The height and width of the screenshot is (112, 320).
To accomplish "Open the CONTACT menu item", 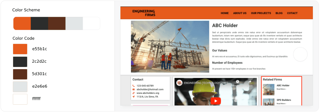I will (x=292, y=13).
